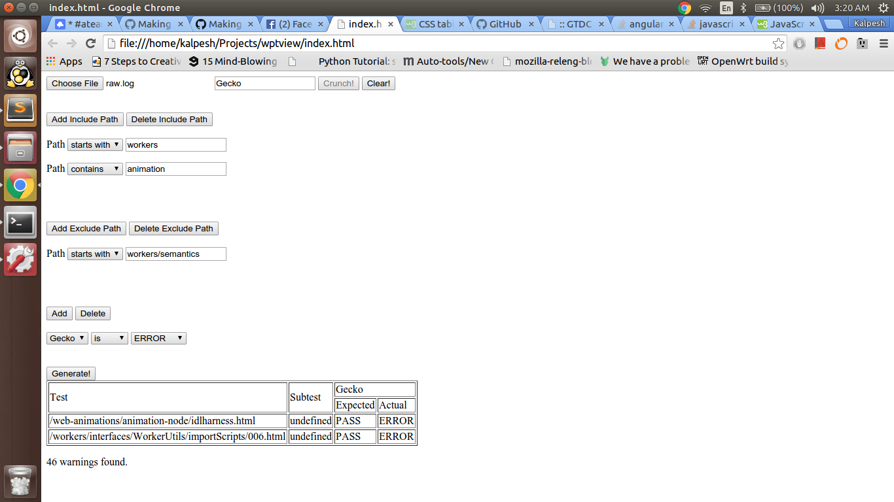Open 'Auto-tools/New' bookmark
Image resolution: width=894 pixels, height=502 pixels.
(448, 61)
